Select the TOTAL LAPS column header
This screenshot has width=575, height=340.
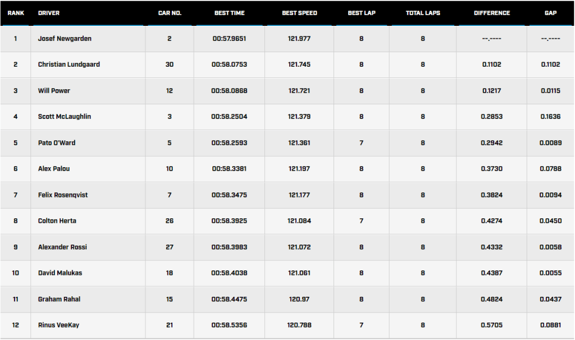tap(422, 13)
